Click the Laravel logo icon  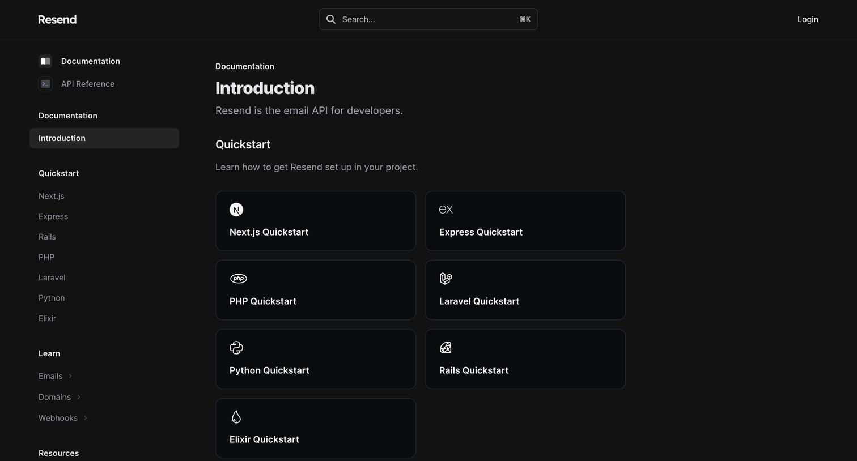(446, 279)
